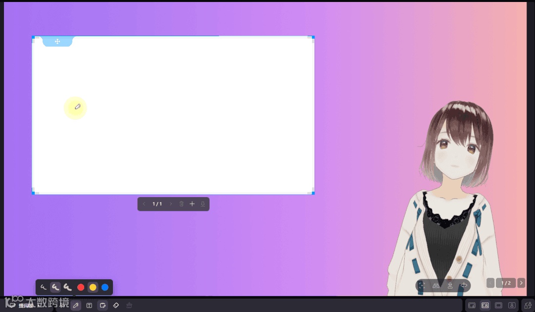Delete the current whiteboard page
Viewport: 535px width, 312px height.
181,204
